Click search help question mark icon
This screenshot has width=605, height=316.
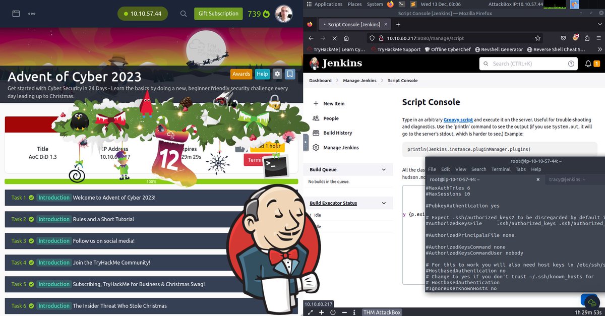(x=571, y=64)
